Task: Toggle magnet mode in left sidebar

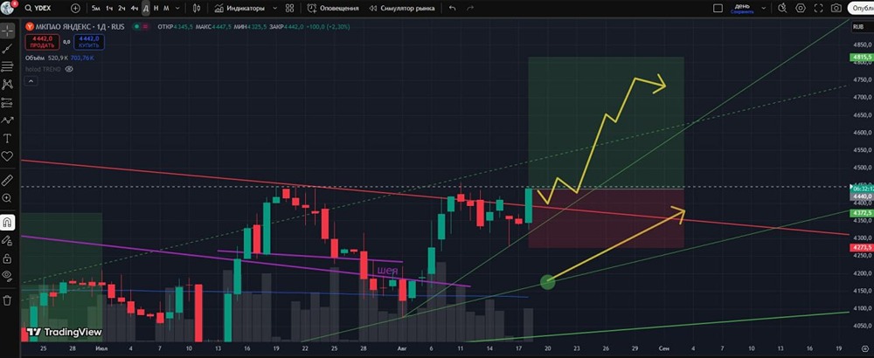Action: [x=7, y=222]
